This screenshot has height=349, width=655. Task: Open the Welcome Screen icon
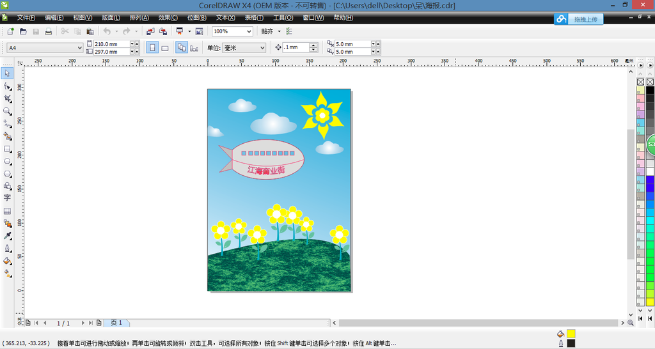click(x=200, y=31)
